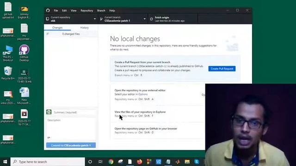Switch to the Changes tab
The image size is (296, 166).
(57, 28)
